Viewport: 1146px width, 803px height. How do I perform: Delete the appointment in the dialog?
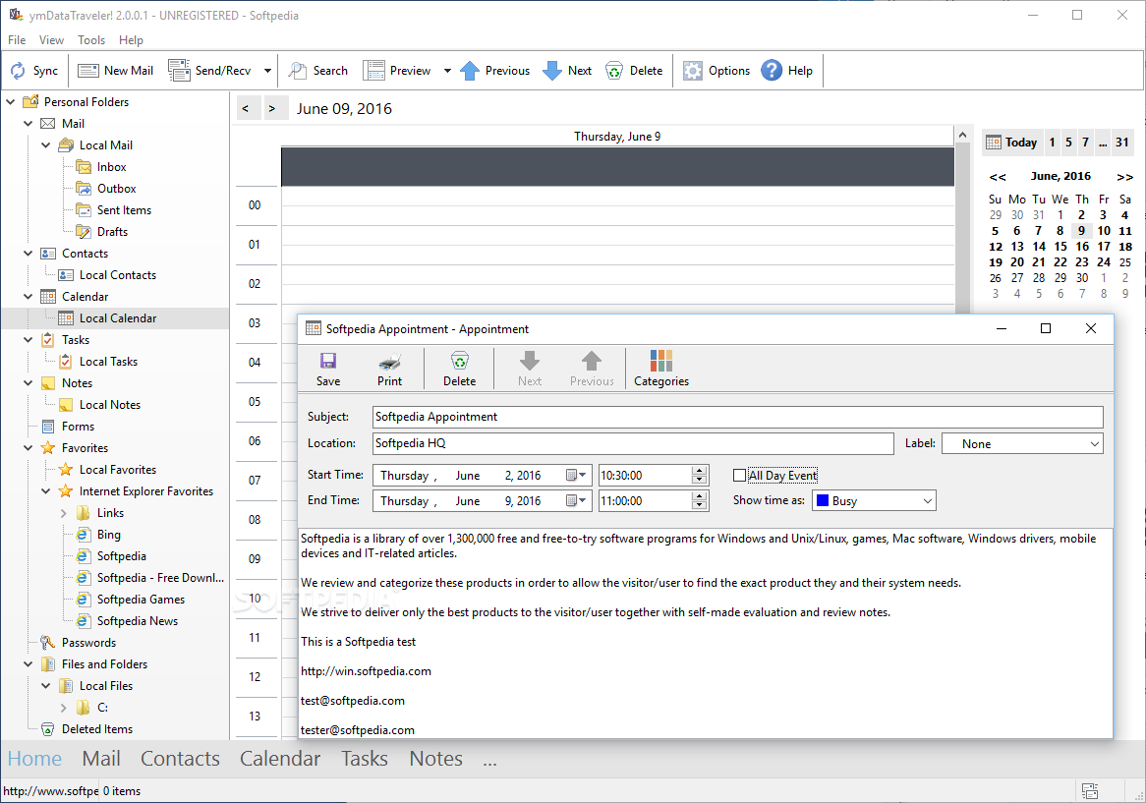(x=459, y=369)
